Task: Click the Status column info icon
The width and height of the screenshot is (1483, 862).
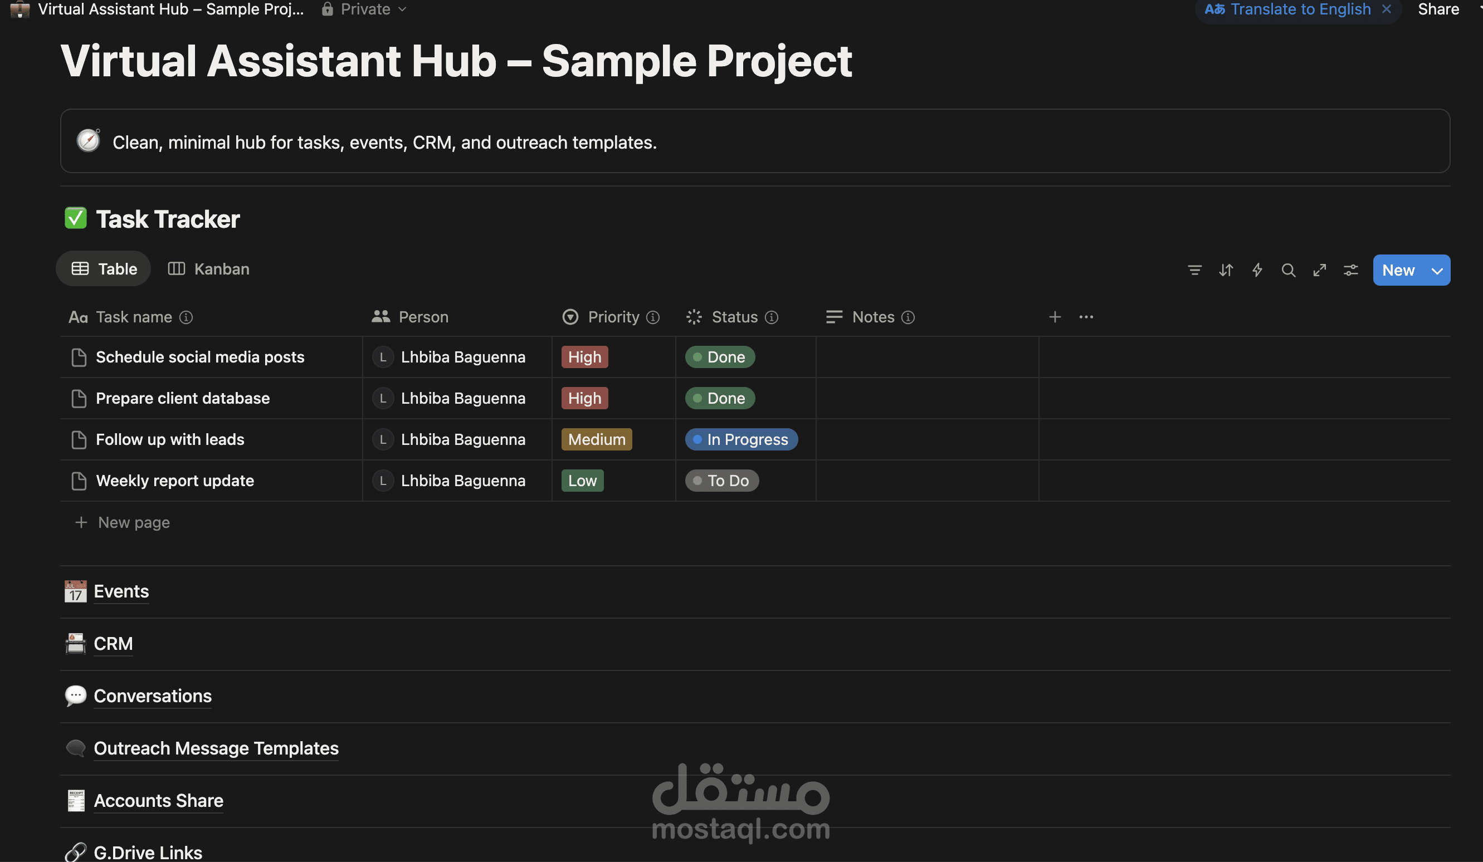Action: [772, 316]
